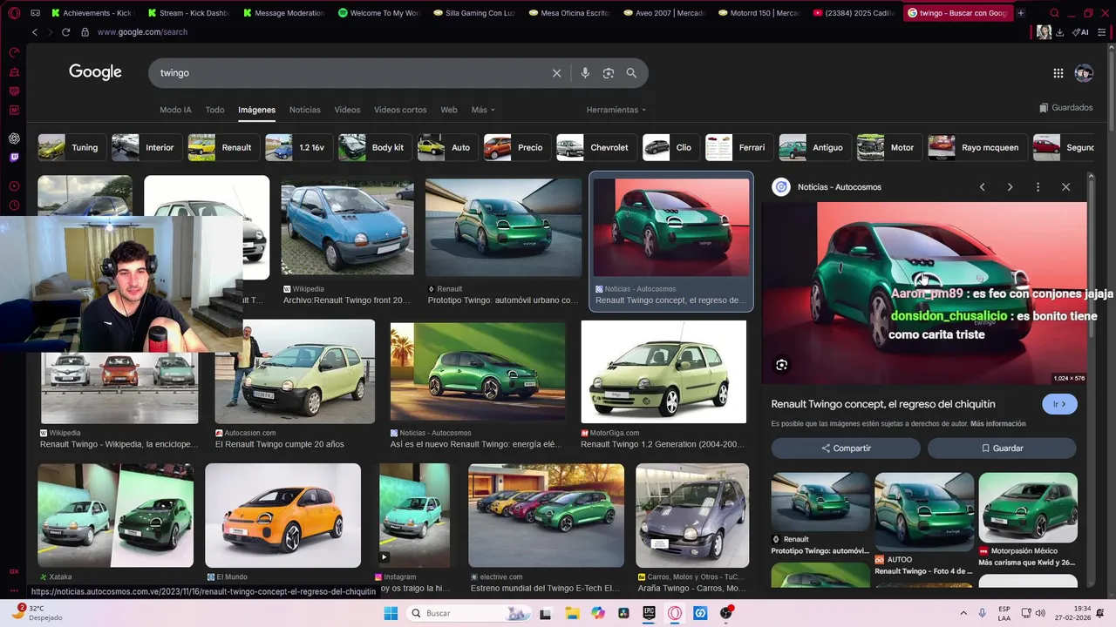This screenshot has width=1116, height=627.
Task: Open orange Twingo El Mundo image
Action: point(282,516)
